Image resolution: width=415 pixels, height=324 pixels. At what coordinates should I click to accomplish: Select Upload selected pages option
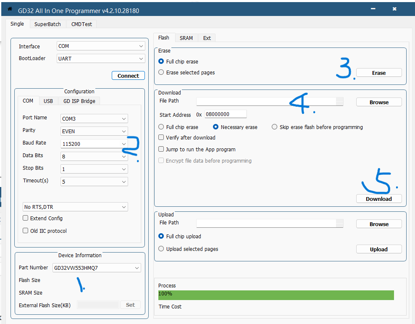pyautogui.click(x=161, y=249)
